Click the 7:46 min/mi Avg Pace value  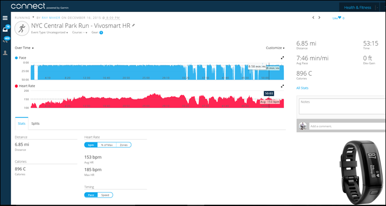[x=312, y=58]
